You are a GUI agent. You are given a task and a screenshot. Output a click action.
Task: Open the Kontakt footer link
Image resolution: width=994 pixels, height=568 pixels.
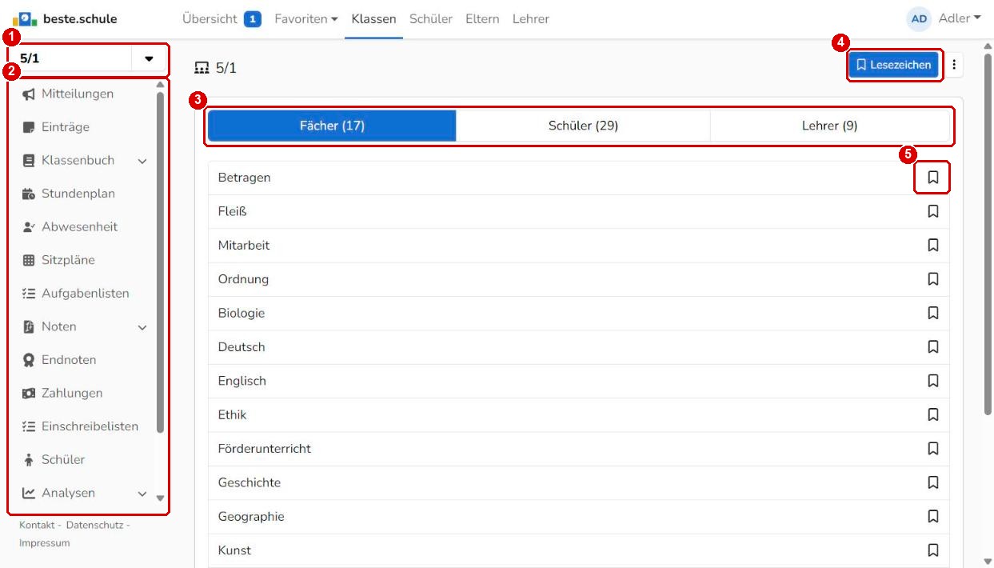click(36, 525)
